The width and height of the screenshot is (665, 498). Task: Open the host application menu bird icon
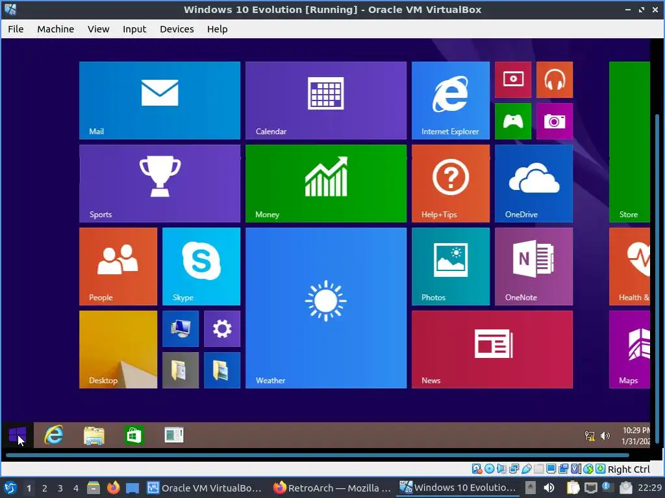click(x=10, y=488)
